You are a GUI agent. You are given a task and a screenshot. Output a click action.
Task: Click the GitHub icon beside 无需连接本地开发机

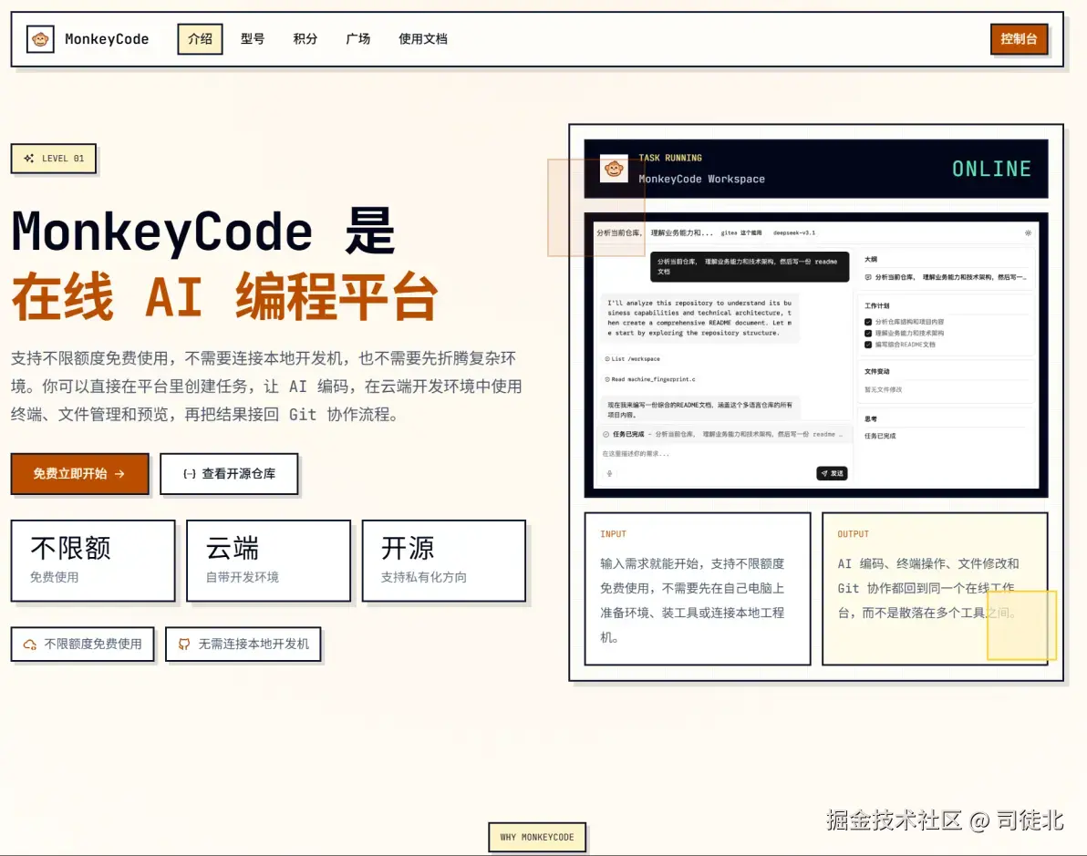(x=184, y=644)
